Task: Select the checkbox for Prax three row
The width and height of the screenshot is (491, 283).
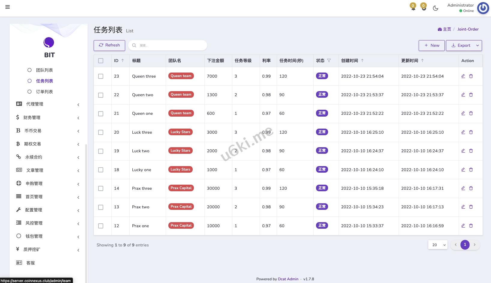Action: click(x=101, y=189)
